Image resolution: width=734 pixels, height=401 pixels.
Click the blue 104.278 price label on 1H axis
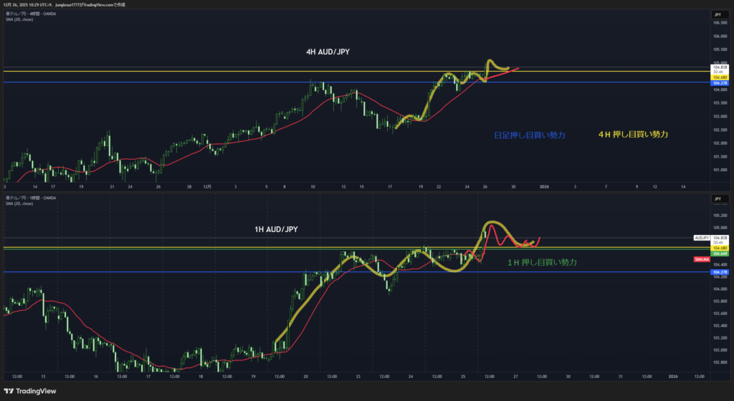pyautogui.click(x=720, y=273)
